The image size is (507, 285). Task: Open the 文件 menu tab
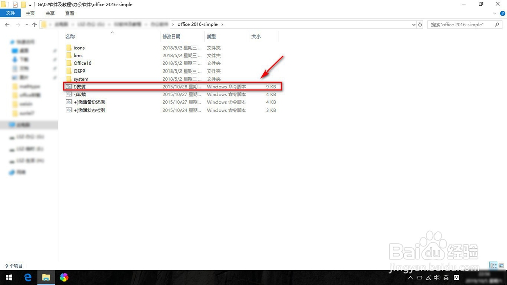[10, 13]
